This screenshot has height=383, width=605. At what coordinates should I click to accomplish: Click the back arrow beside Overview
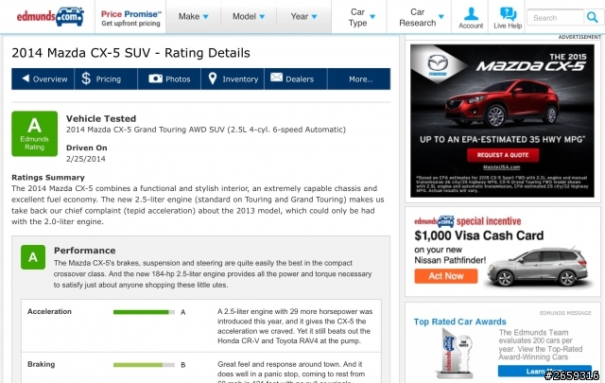[x=26, y=78]
